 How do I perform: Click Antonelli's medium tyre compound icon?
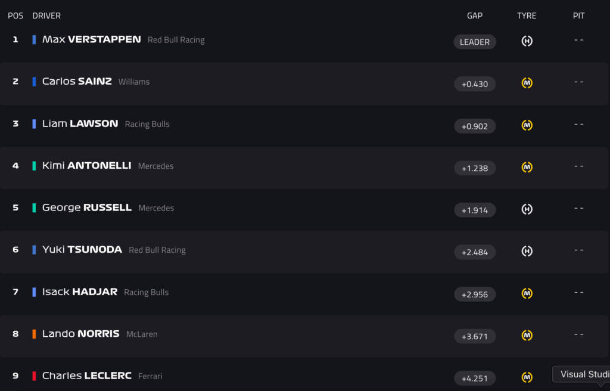tap(527, 167)
